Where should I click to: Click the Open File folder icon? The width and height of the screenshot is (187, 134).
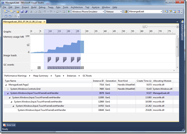point(18,12)
